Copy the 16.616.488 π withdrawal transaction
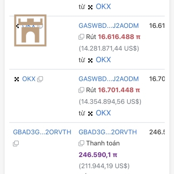Image resolution: width=174 pixels, height=174 pixels. (81, 37)
